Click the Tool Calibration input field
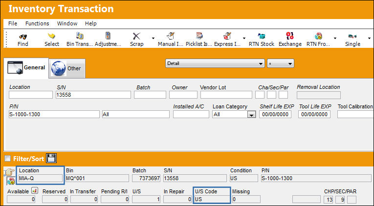This screenshot has width=374, height=206. point(355,114)
